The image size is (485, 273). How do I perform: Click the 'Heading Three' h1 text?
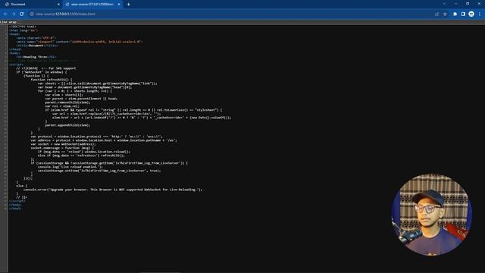pyautogui.click(x=36, y=57)
